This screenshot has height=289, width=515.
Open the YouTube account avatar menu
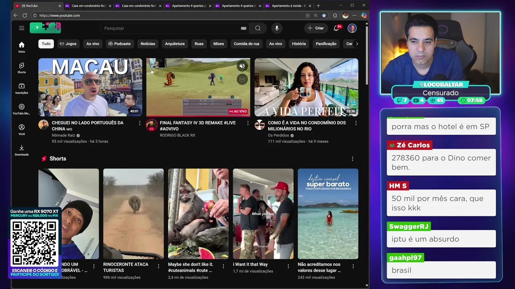pyautogui.click(x=352, y=28)
